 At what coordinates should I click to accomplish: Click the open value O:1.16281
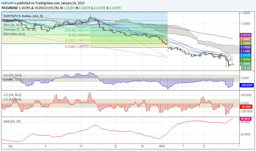[67, 8]
